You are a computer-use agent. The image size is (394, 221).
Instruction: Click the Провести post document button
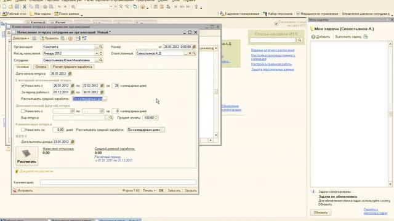49,38
